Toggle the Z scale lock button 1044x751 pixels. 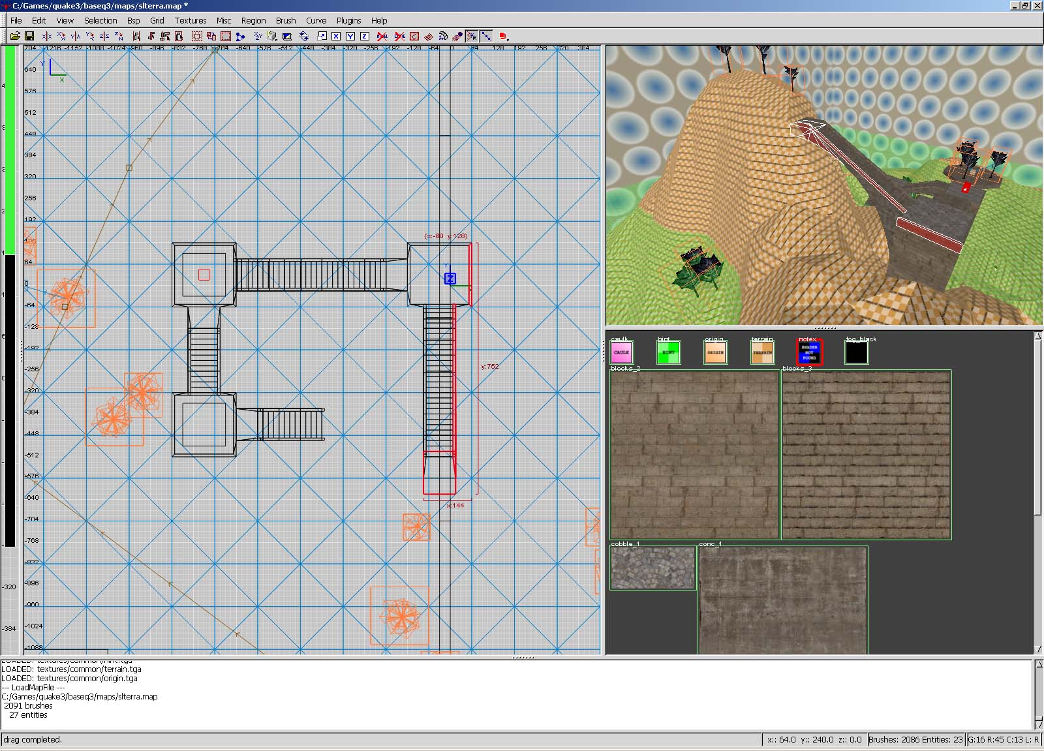pyautogui.click(x=365, y=37)
